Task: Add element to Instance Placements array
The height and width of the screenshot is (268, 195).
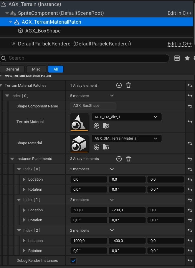Action: pyautogui.click(x=119, y=159)
